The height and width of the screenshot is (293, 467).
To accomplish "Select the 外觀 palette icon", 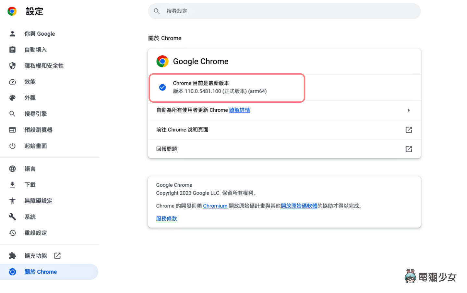I will 12,98.
